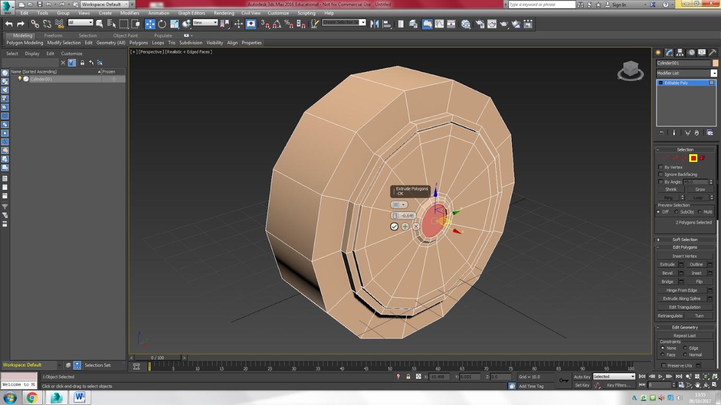Open the Graph Editors menu
Viewport: 721px width, 405px height.
click(x=191, y=13)
